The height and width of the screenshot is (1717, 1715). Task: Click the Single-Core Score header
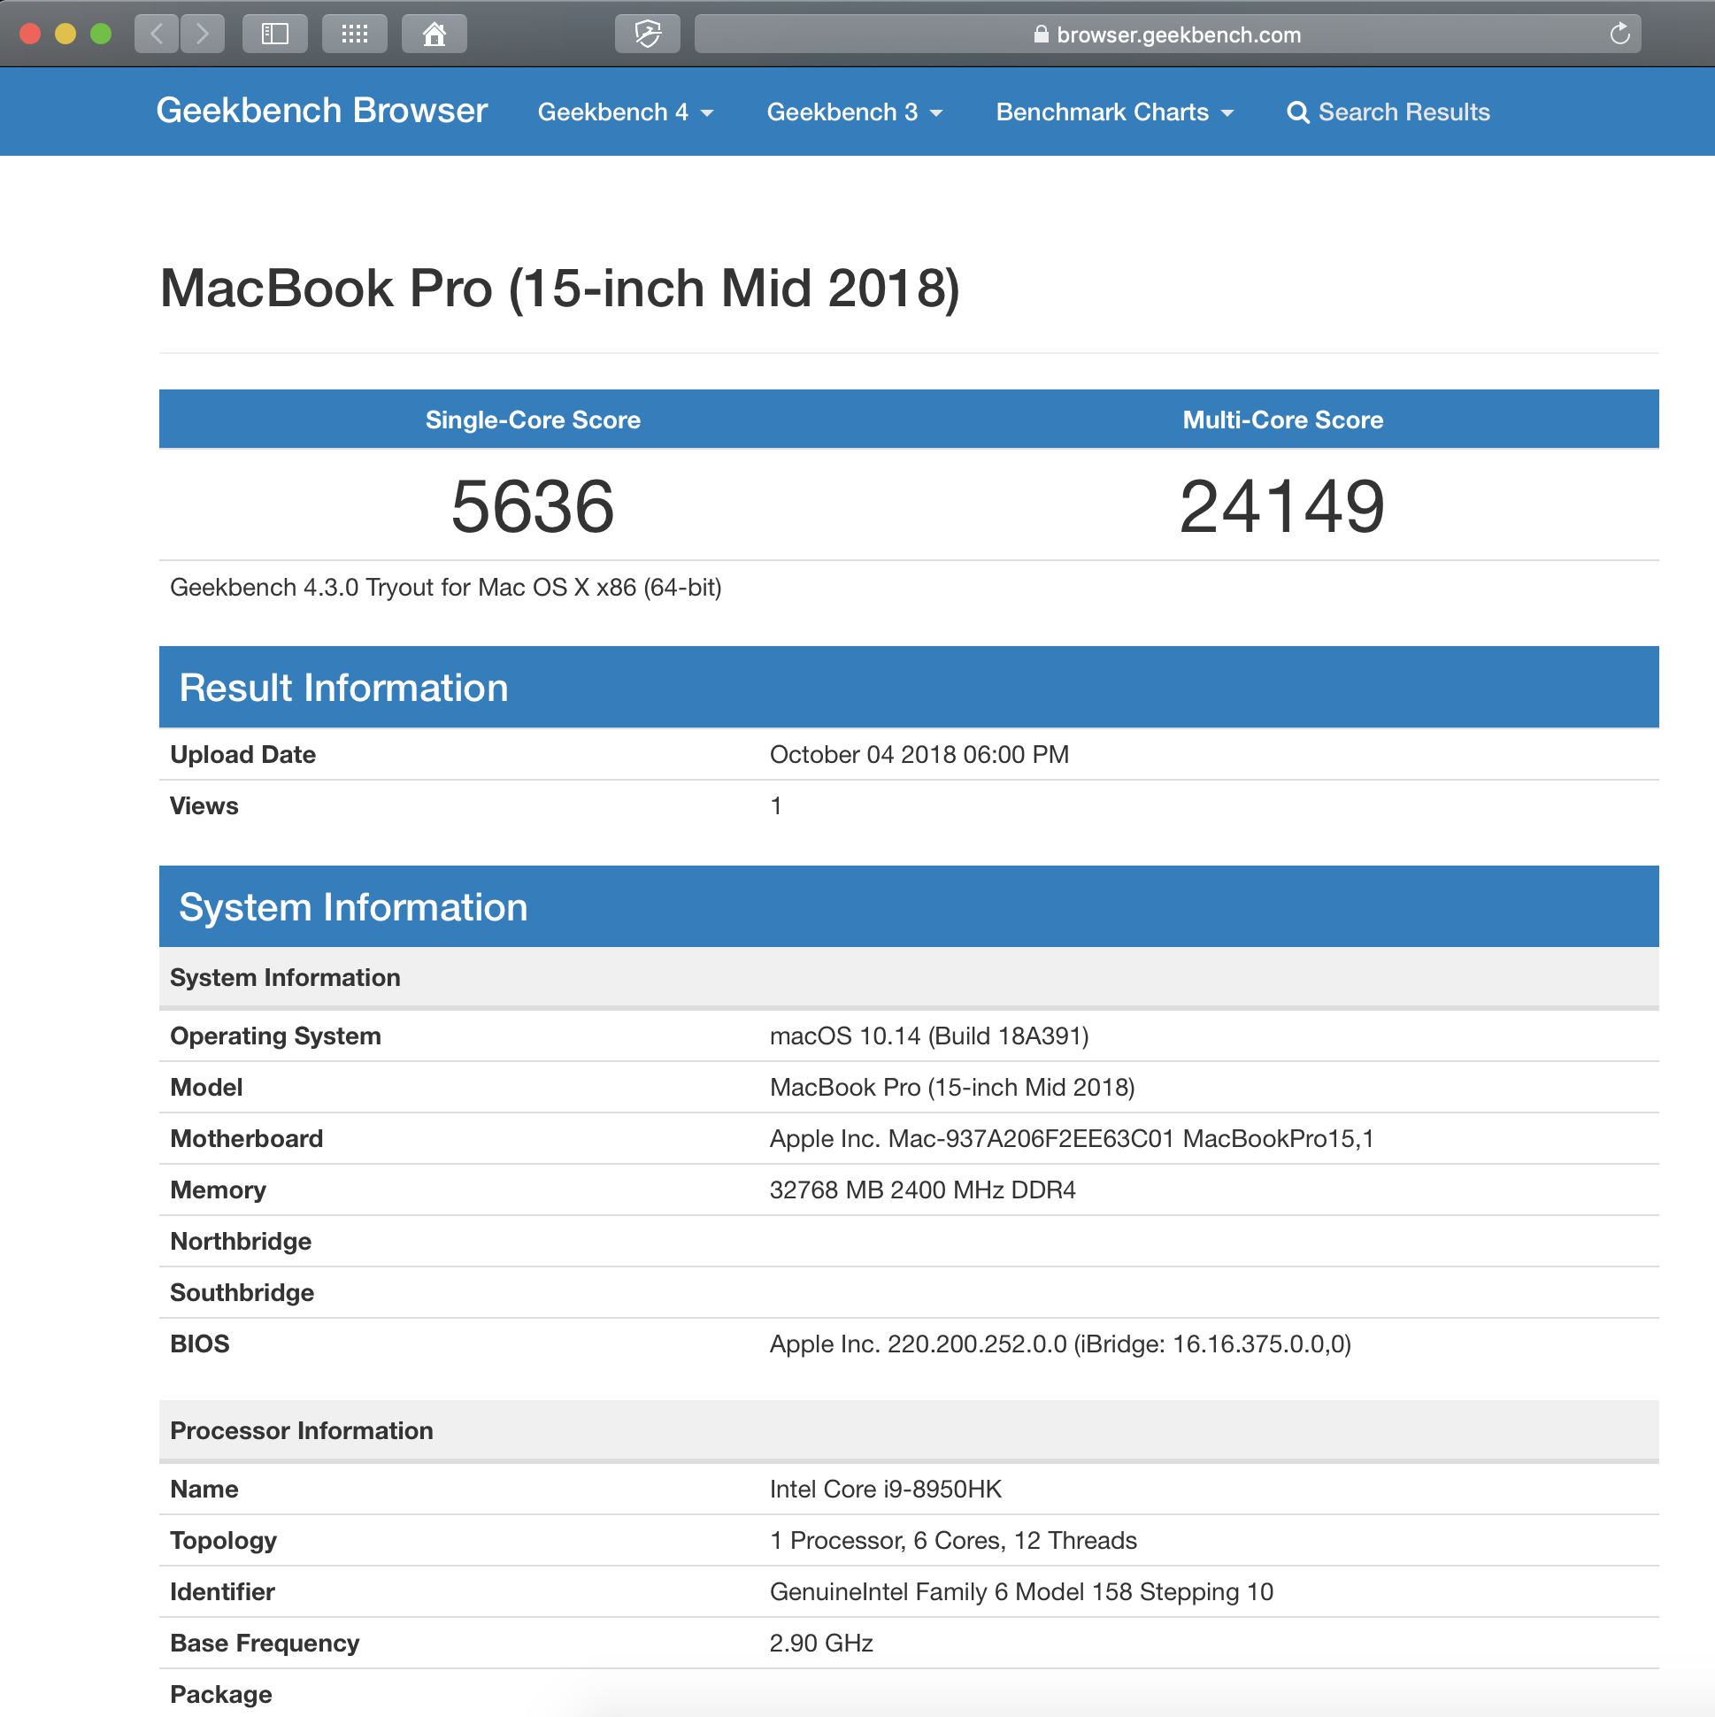[533, 420]
